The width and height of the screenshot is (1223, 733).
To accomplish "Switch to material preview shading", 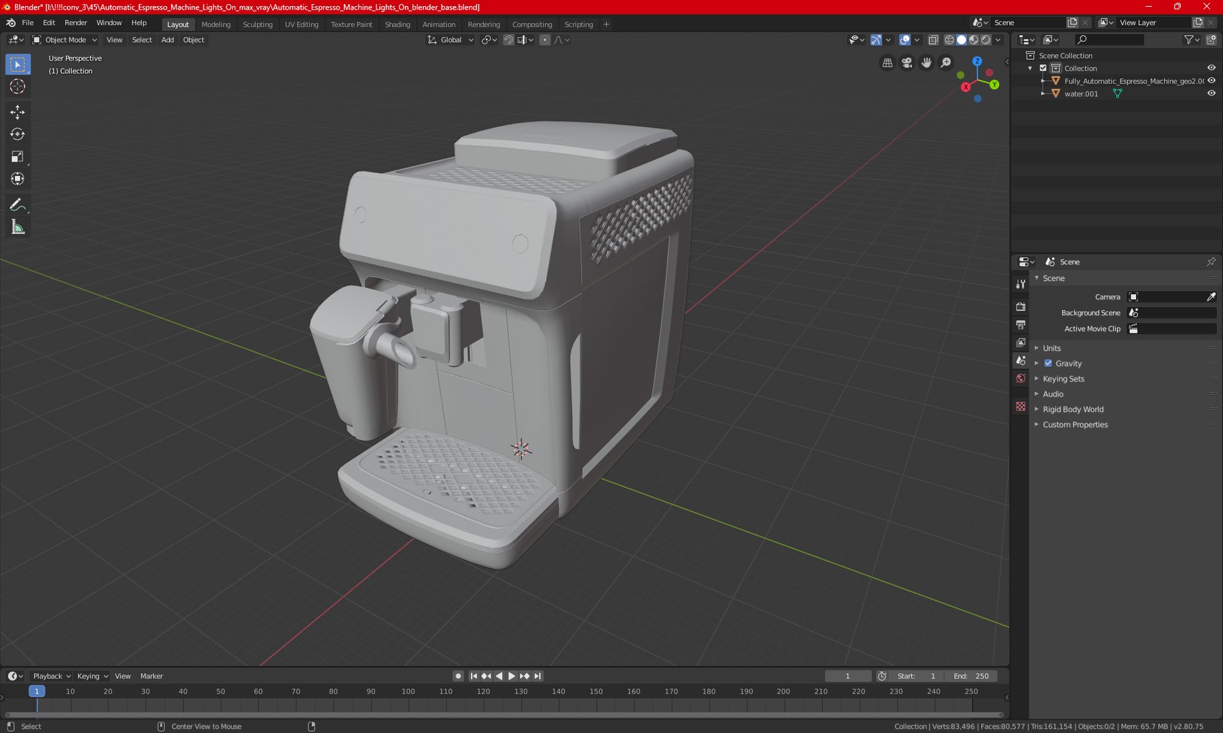I will pos(974,40).
